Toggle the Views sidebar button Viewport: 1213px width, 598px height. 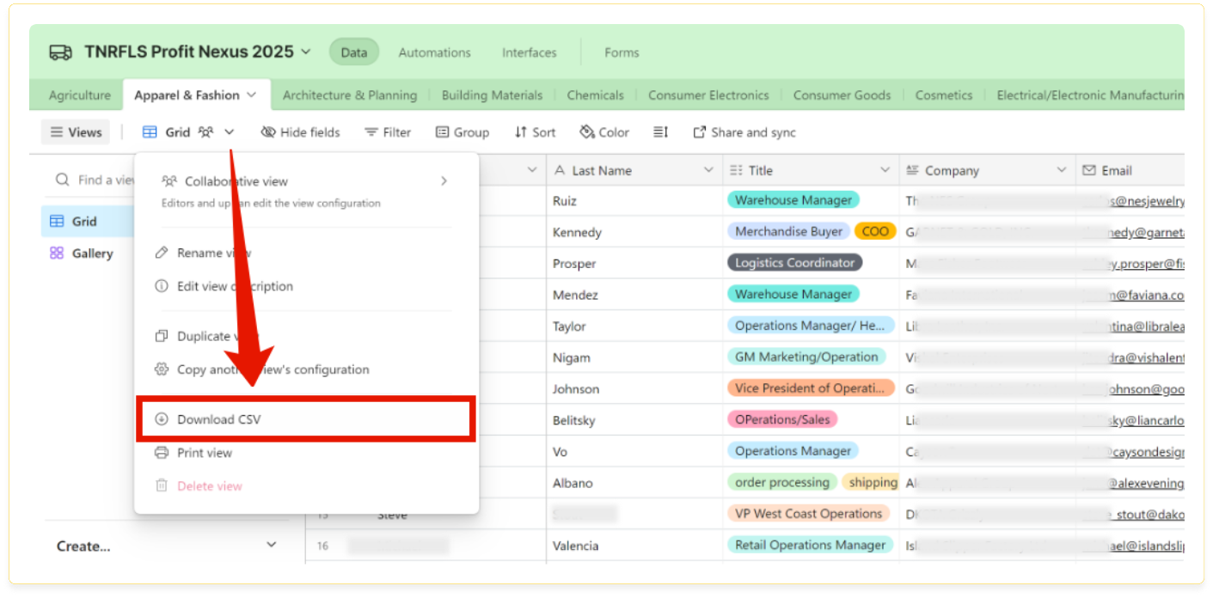pos(76,132)
